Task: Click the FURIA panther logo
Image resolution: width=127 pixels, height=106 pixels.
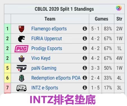Action: tap(21, 39)
